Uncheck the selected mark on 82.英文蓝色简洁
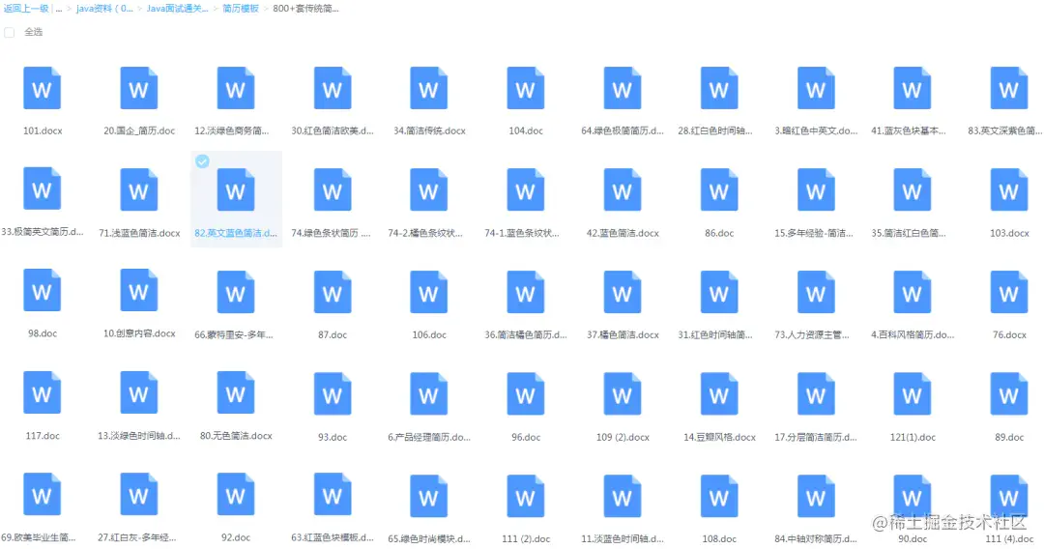 point(202,161)
